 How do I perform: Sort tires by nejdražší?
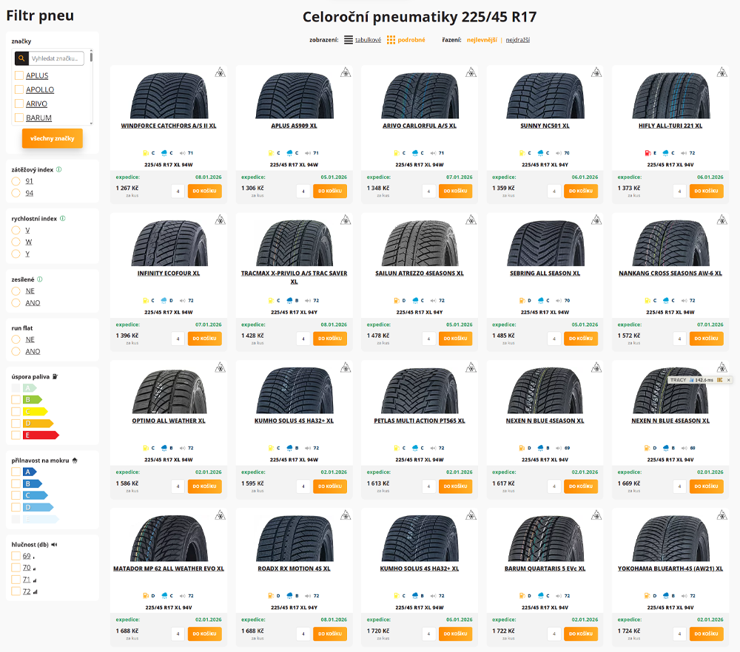pyautogui.click(x=517, y=40)
